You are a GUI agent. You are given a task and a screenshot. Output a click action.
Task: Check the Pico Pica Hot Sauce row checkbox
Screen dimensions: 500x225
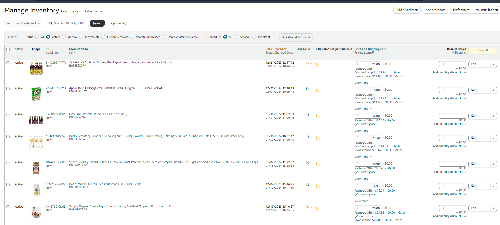tap(8, 115)
